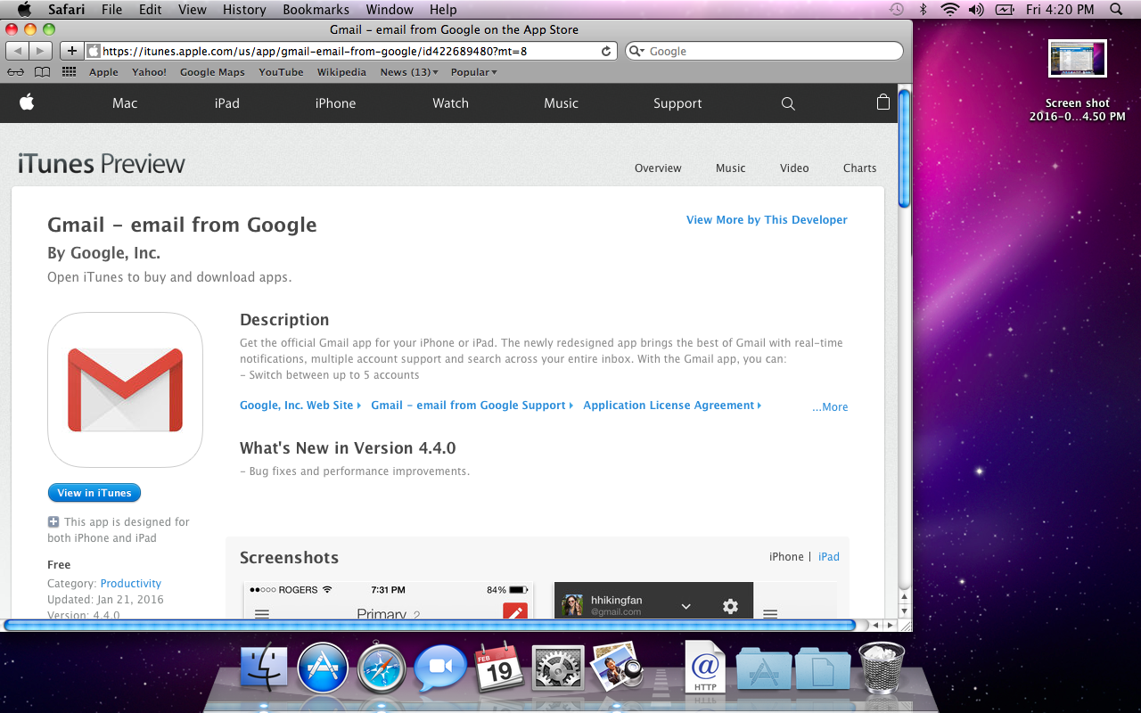Viewport: 1141px width, 713px height.
Task: Click the Wi-Fi status icon
Action: 950,9
